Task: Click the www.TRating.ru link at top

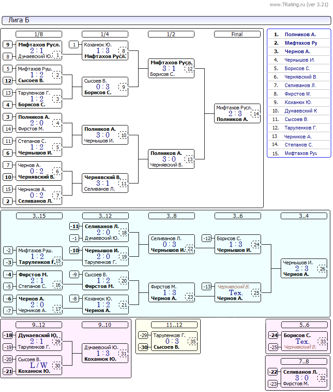Action: coord(299,4)
